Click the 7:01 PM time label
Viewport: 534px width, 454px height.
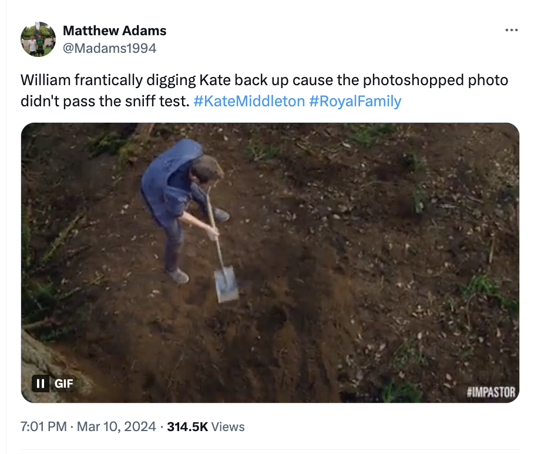click(38, 427)
